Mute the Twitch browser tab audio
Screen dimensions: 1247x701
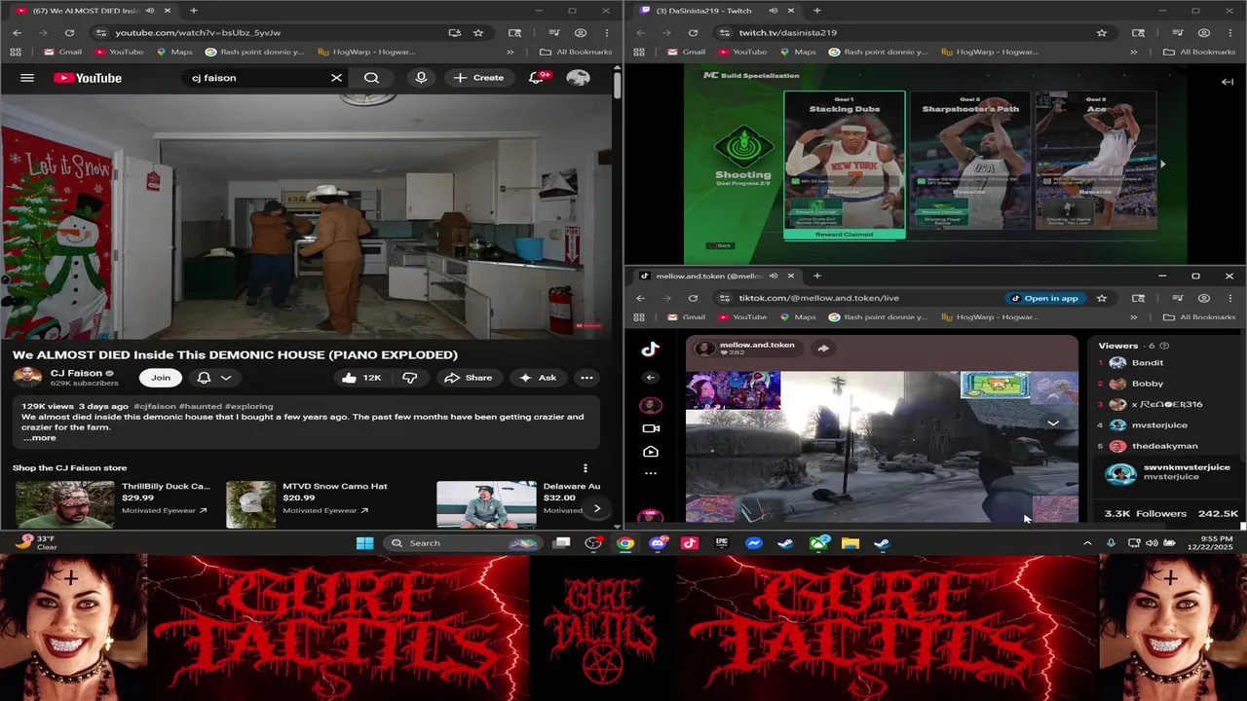[x=773, y=11]
